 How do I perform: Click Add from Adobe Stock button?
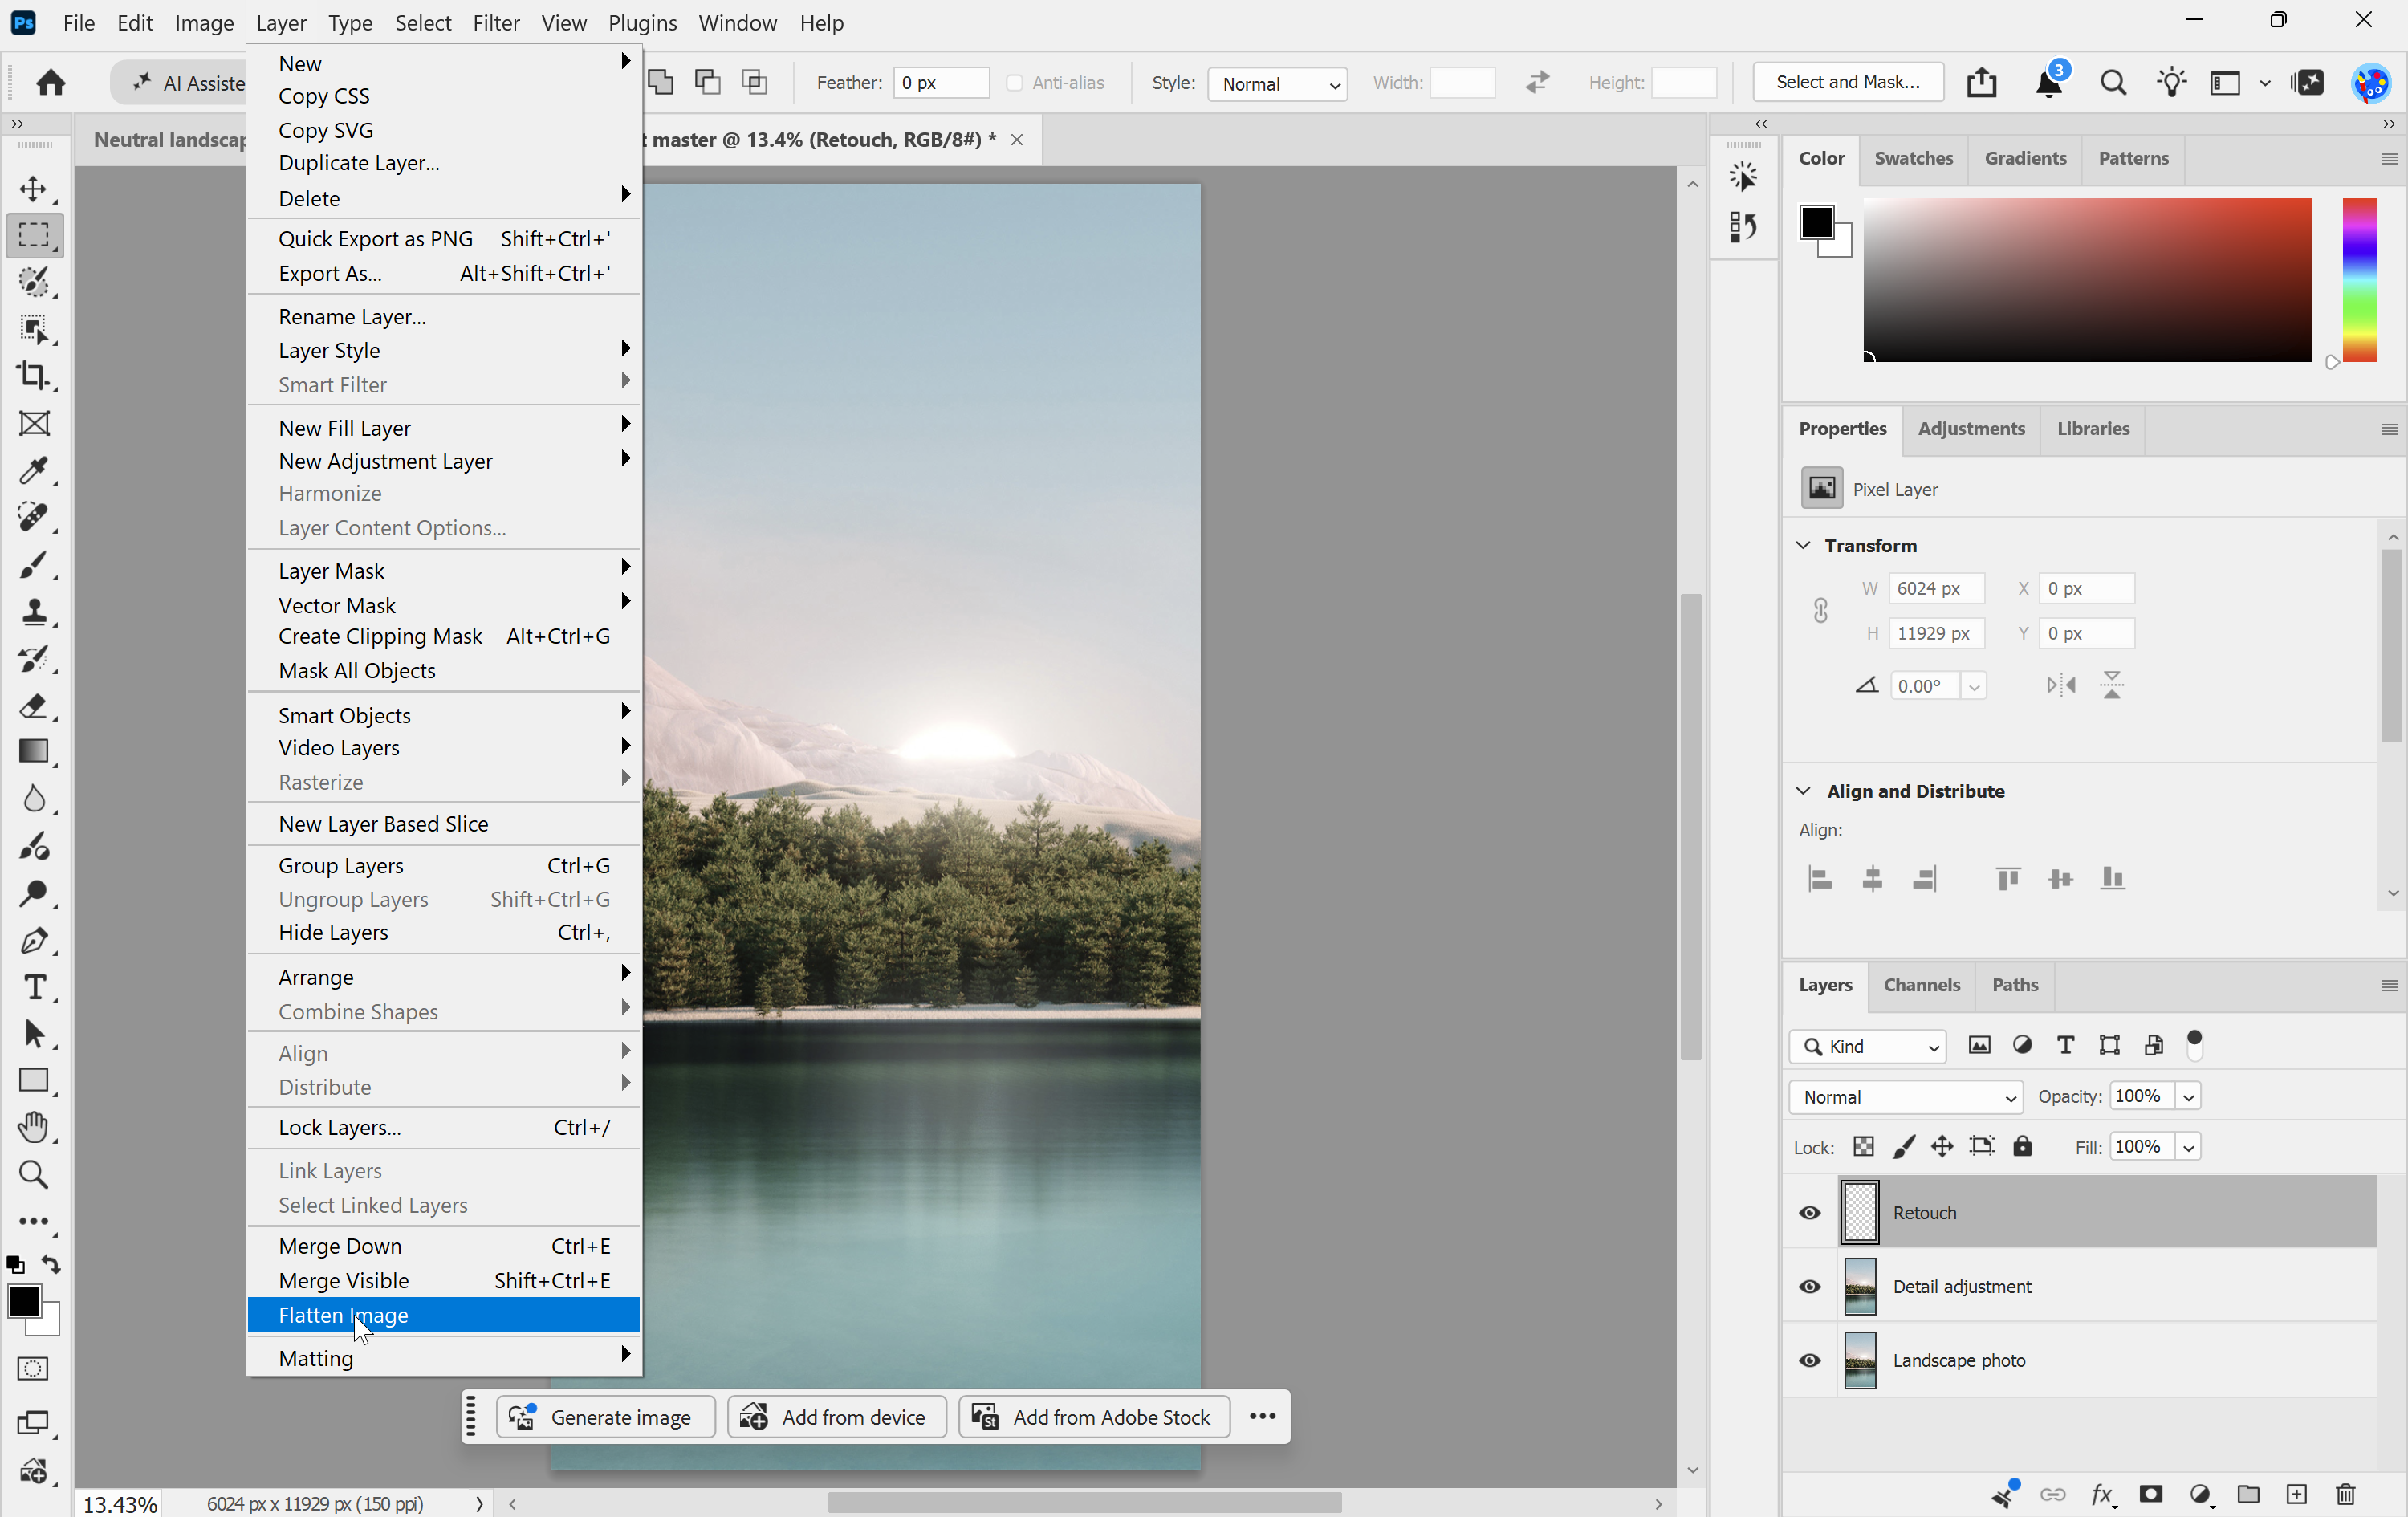pyautogui.click(x=1094, y=1417)
